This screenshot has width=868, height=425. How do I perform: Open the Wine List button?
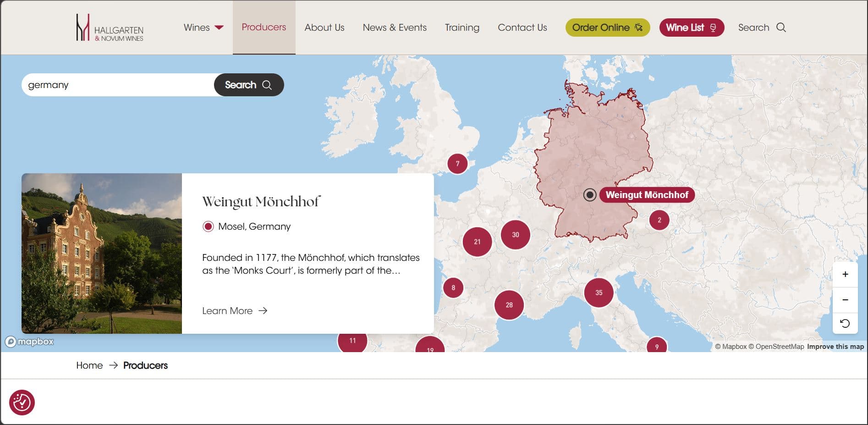point(692,28)
